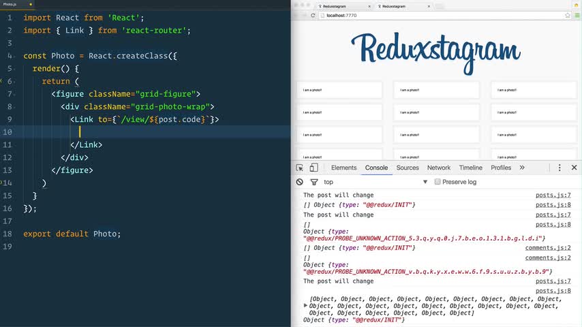Collapse the code fold at line 7
The width and height of the screenshot is (582, 327).
pyautogui.click(x=15, y=94)
